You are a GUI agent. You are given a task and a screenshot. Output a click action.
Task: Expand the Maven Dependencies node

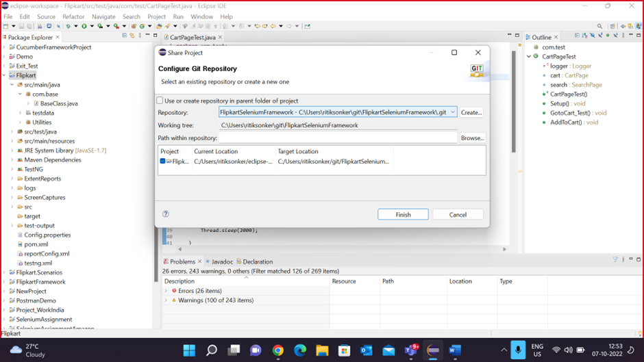12,160
